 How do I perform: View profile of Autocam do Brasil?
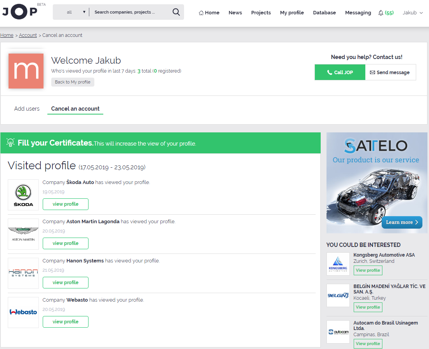pos(368,344)
